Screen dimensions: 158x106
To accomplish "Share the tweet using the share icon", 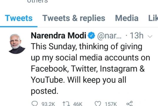I will pyautogui.click(x=129, y=104).
